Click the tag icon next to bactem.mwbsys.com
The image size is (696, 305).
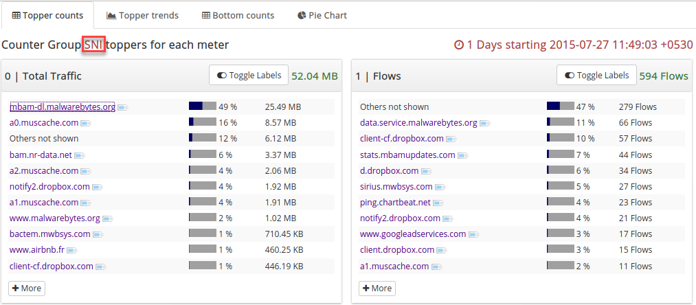coord(98,234)
